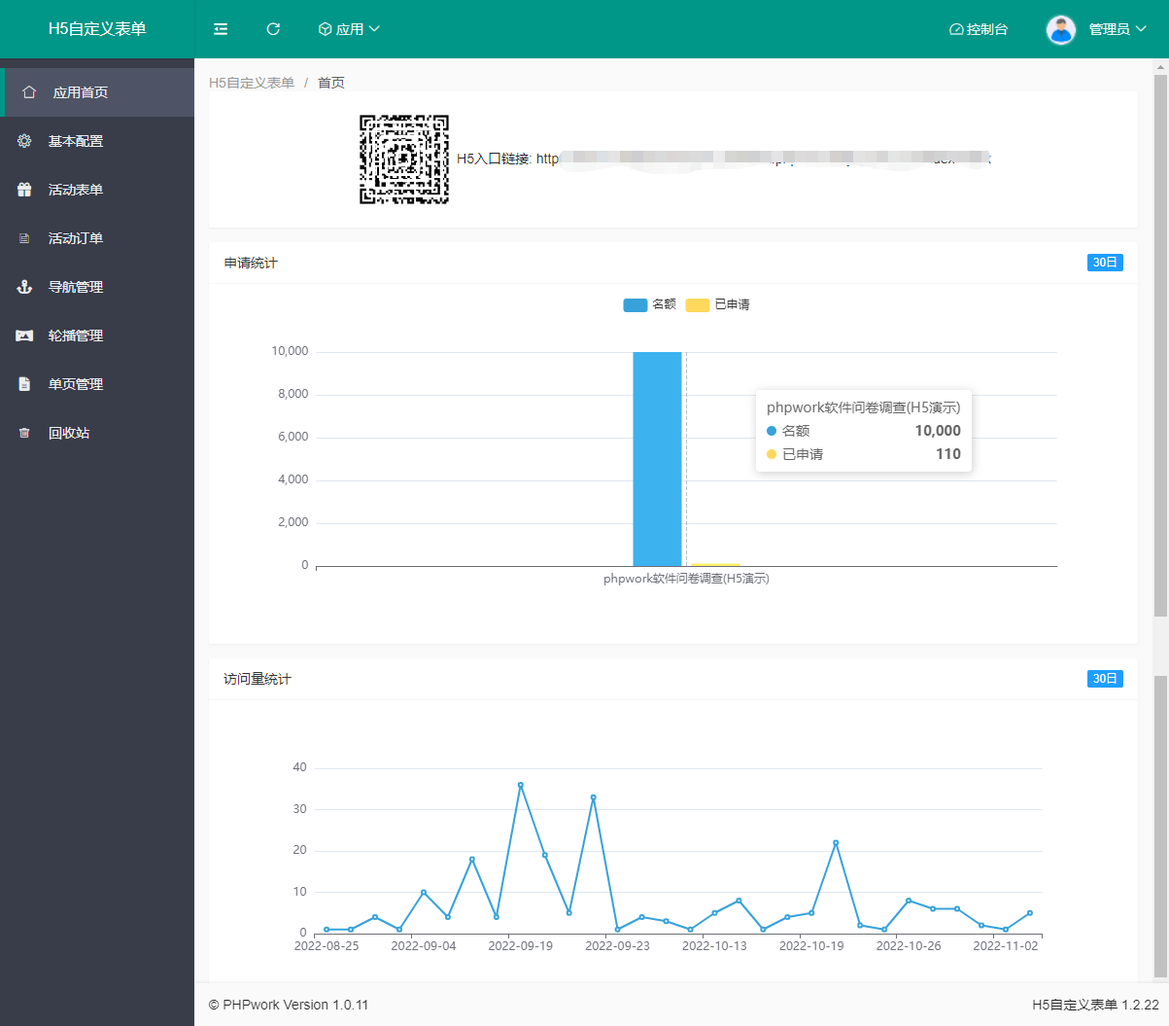Screen dimensions: 1169x1026
Task: Open 轮播管理 in the sidebar
Action: click(97, 336)
